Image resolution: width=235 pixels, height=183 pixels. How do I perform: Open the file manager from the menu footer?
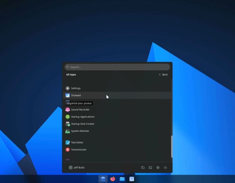click(x=143, y=168)
